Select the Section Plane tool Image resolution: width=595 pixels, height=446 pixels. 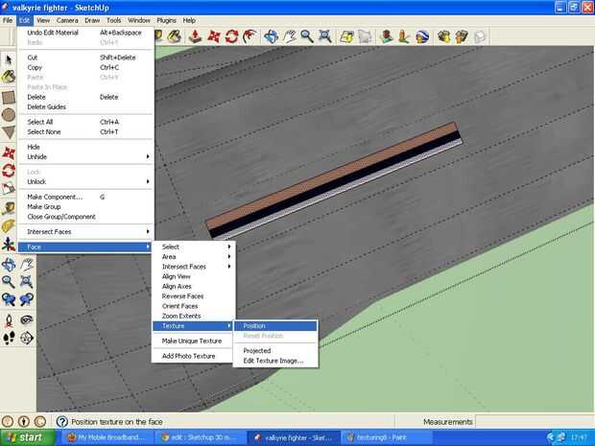point(27,338)
